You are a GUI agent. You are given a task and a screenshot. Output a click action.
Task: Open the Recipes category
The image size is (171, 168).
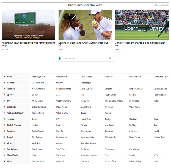(x=11, y=131)
